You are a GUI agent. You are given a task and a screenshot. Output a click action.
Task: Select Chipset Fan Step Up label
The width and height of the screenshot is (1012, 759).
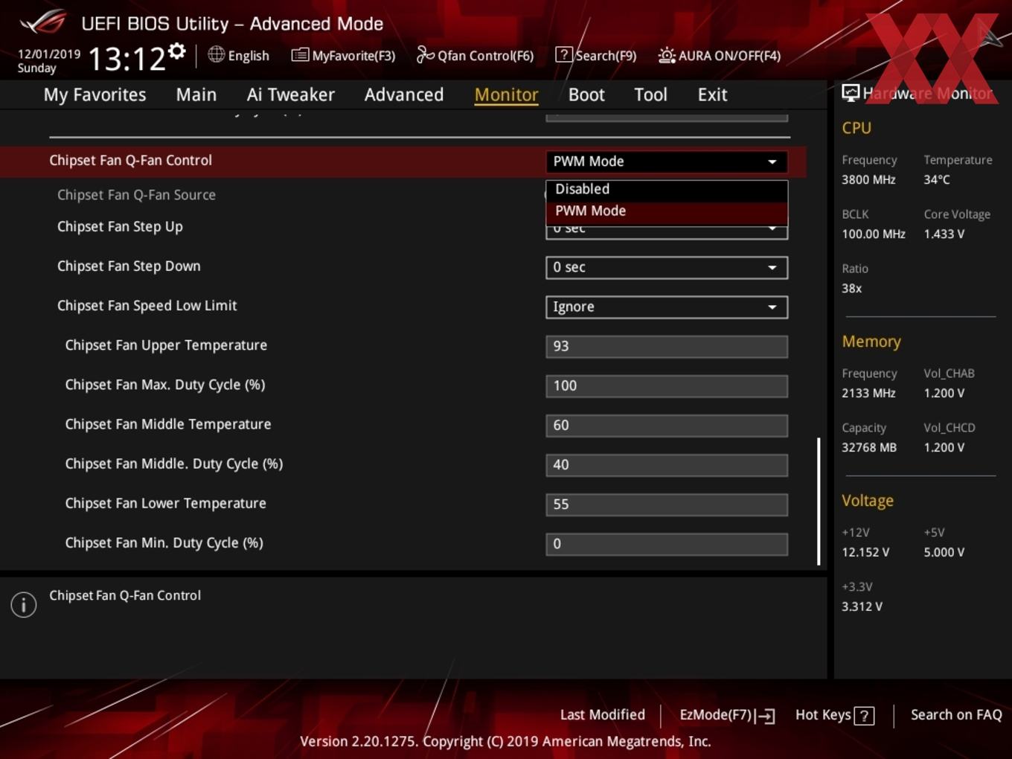(x=120, y=227)
